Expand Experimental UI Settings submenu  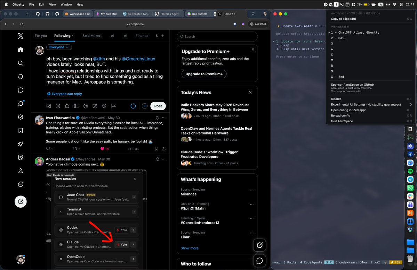tap(370, 104)
